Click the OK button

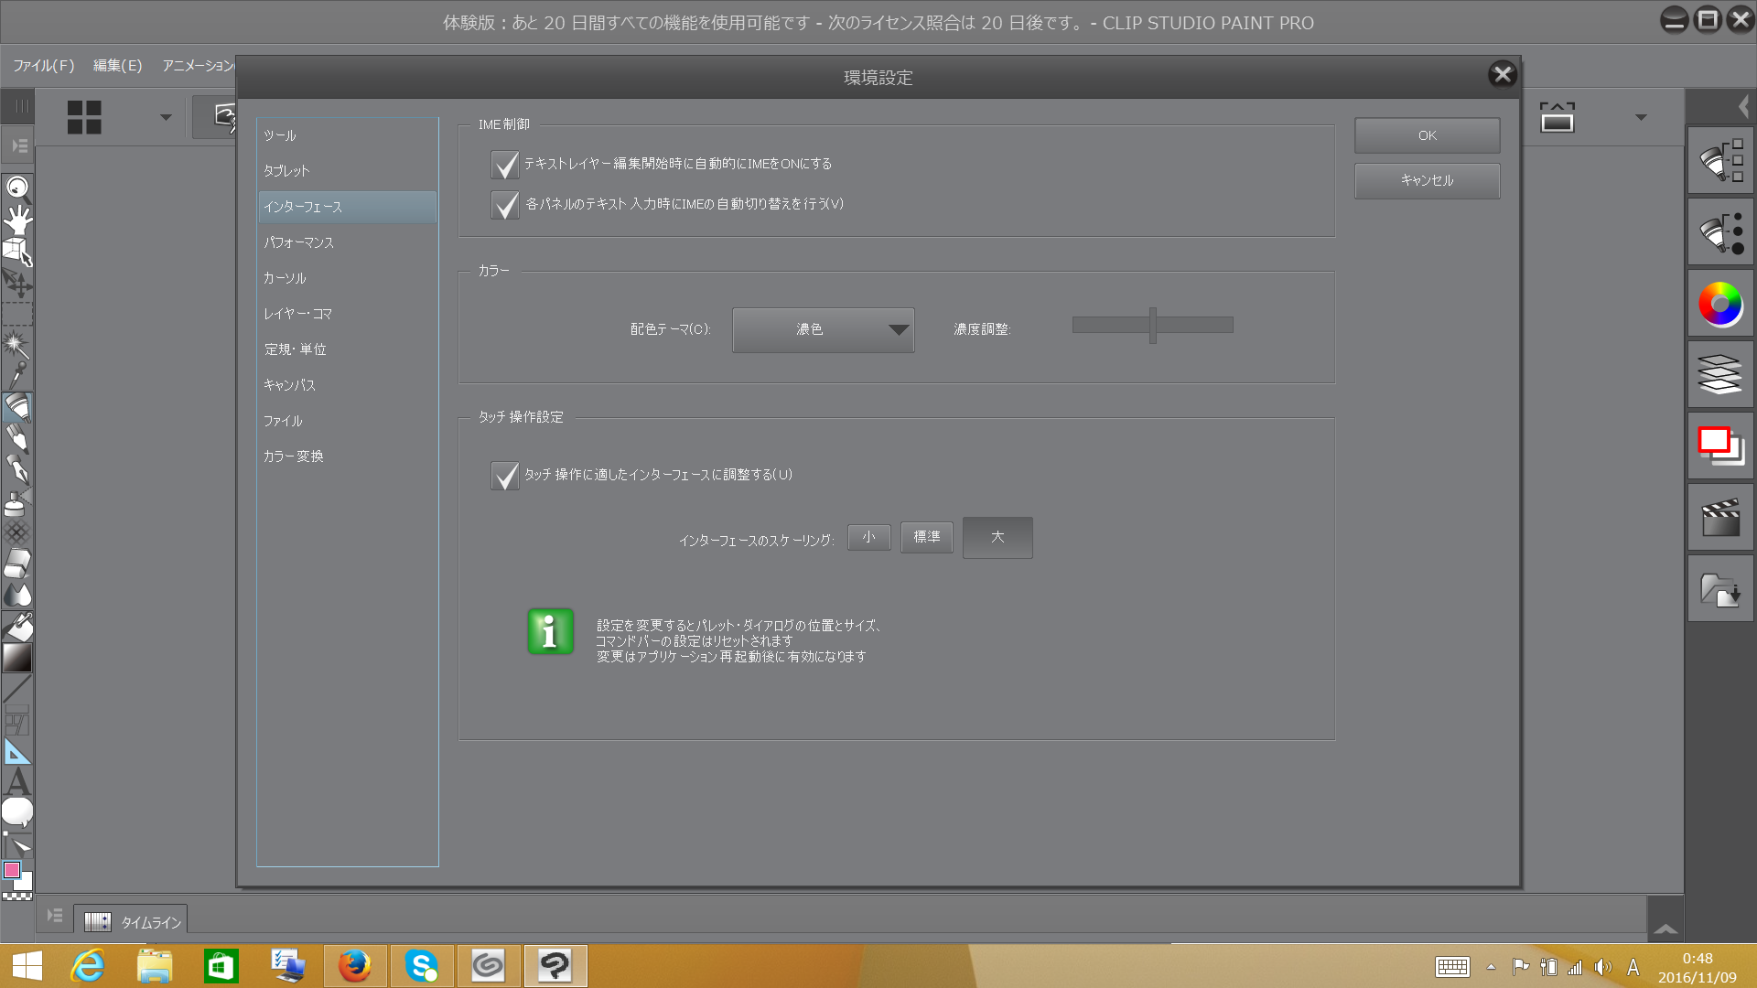pos(1427,135)
